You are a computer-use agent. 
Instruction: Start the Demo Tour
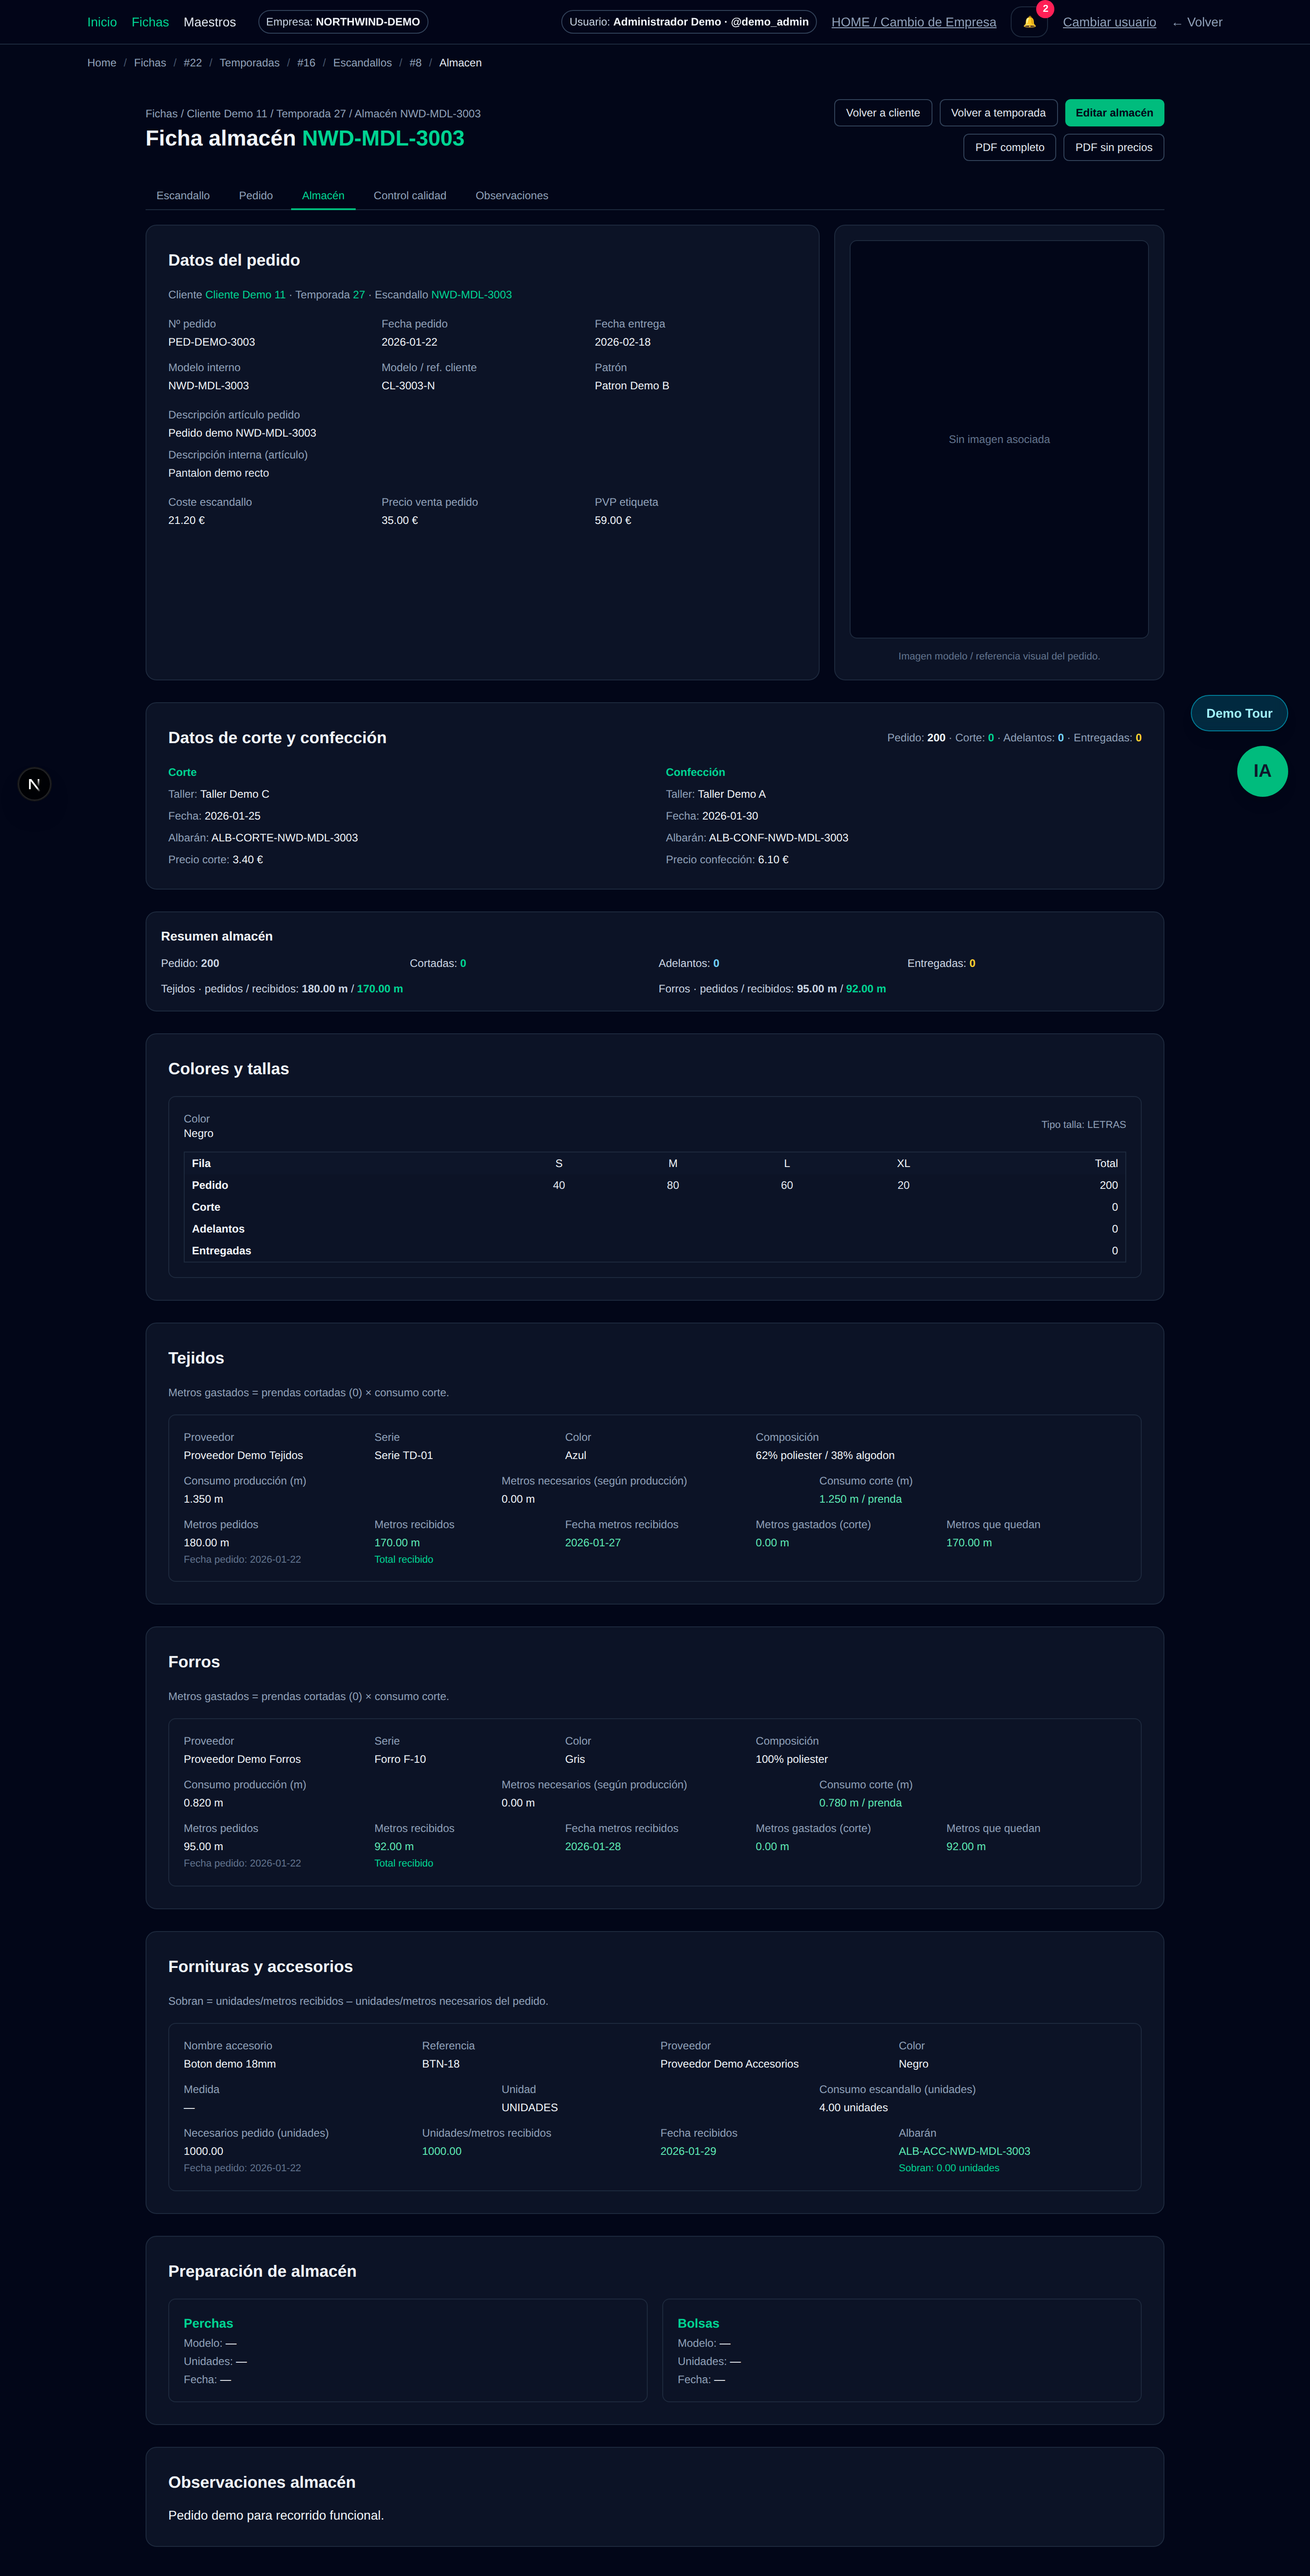pos(1238,713)
